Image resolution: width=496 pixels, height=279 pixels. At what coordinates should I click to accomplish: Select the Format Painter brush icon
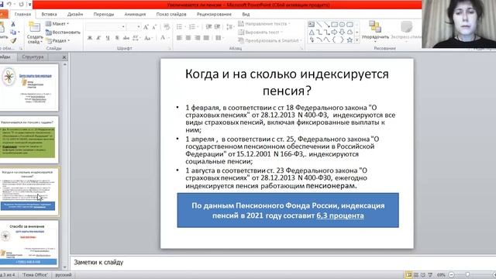pyautogui.click(x=13, y=40)
